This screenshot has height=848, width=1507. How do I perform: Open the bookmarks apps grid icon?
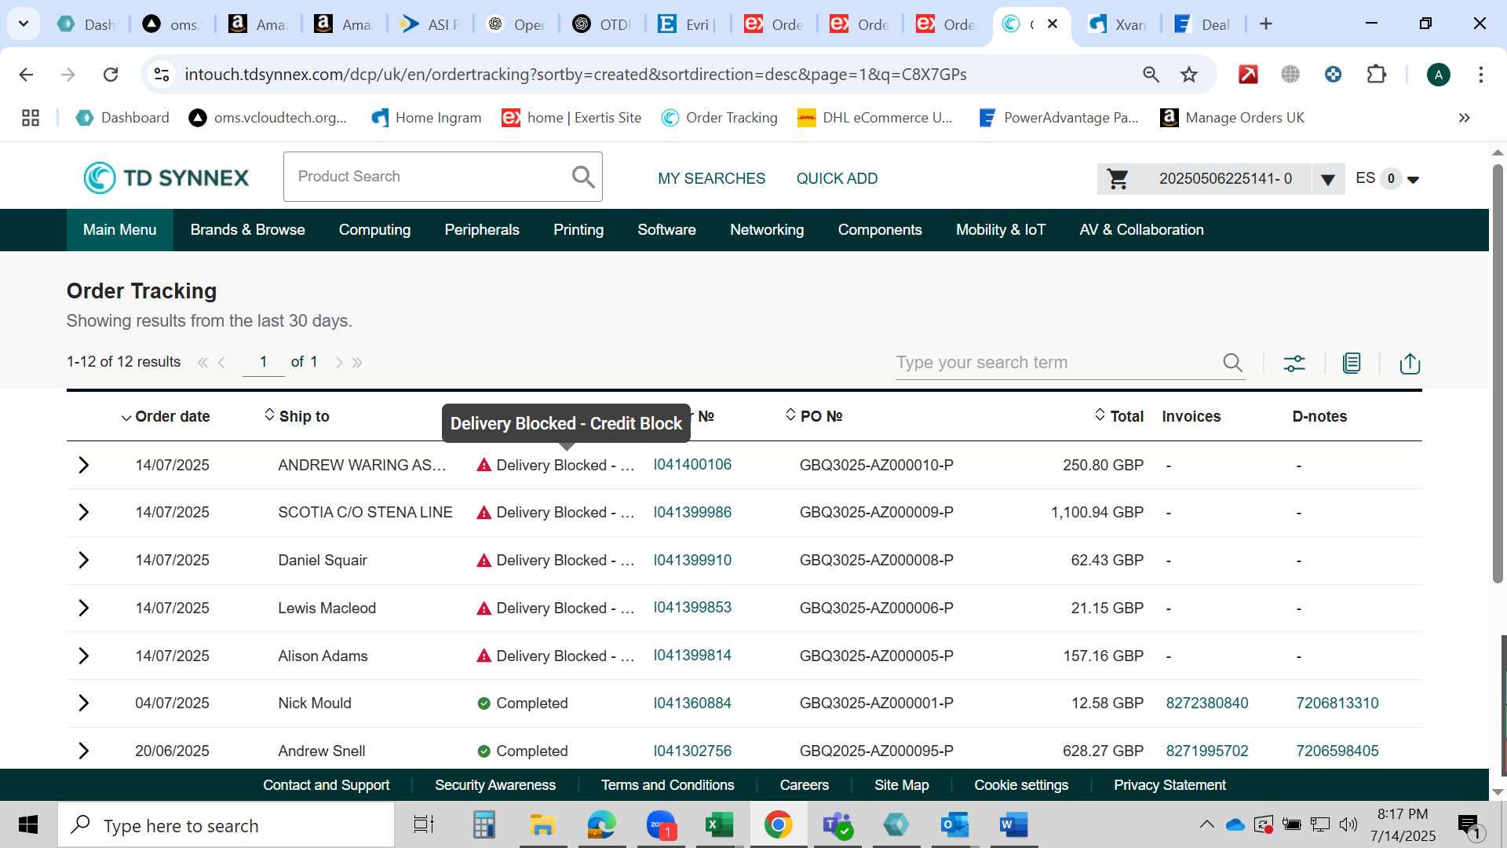pos(31,118)
